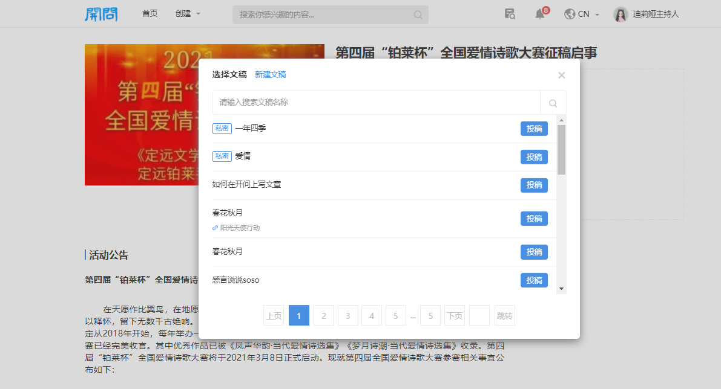Click the manuscript list scrollbar thumb
This screenshot has height=389, width=721.
[x=561, y=150]
